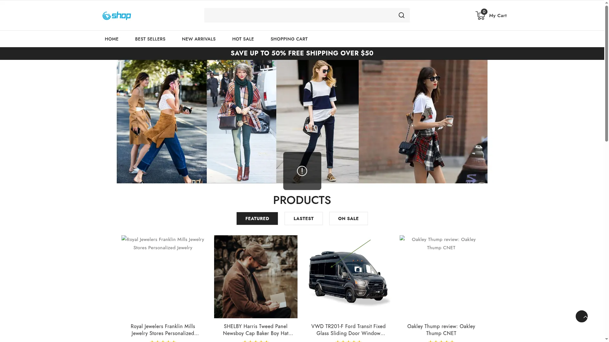609x342 pixels.
Task: Open the cart icon with badge
Action: pos(481,15)
